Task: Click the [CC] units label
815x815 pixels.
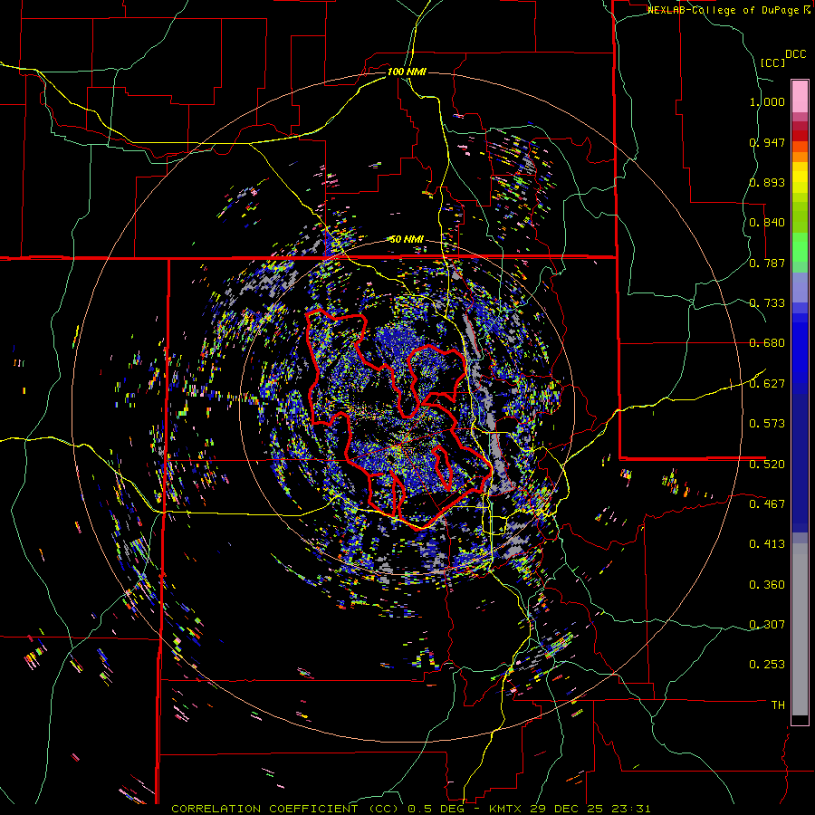Action: [x=773, y=62]
